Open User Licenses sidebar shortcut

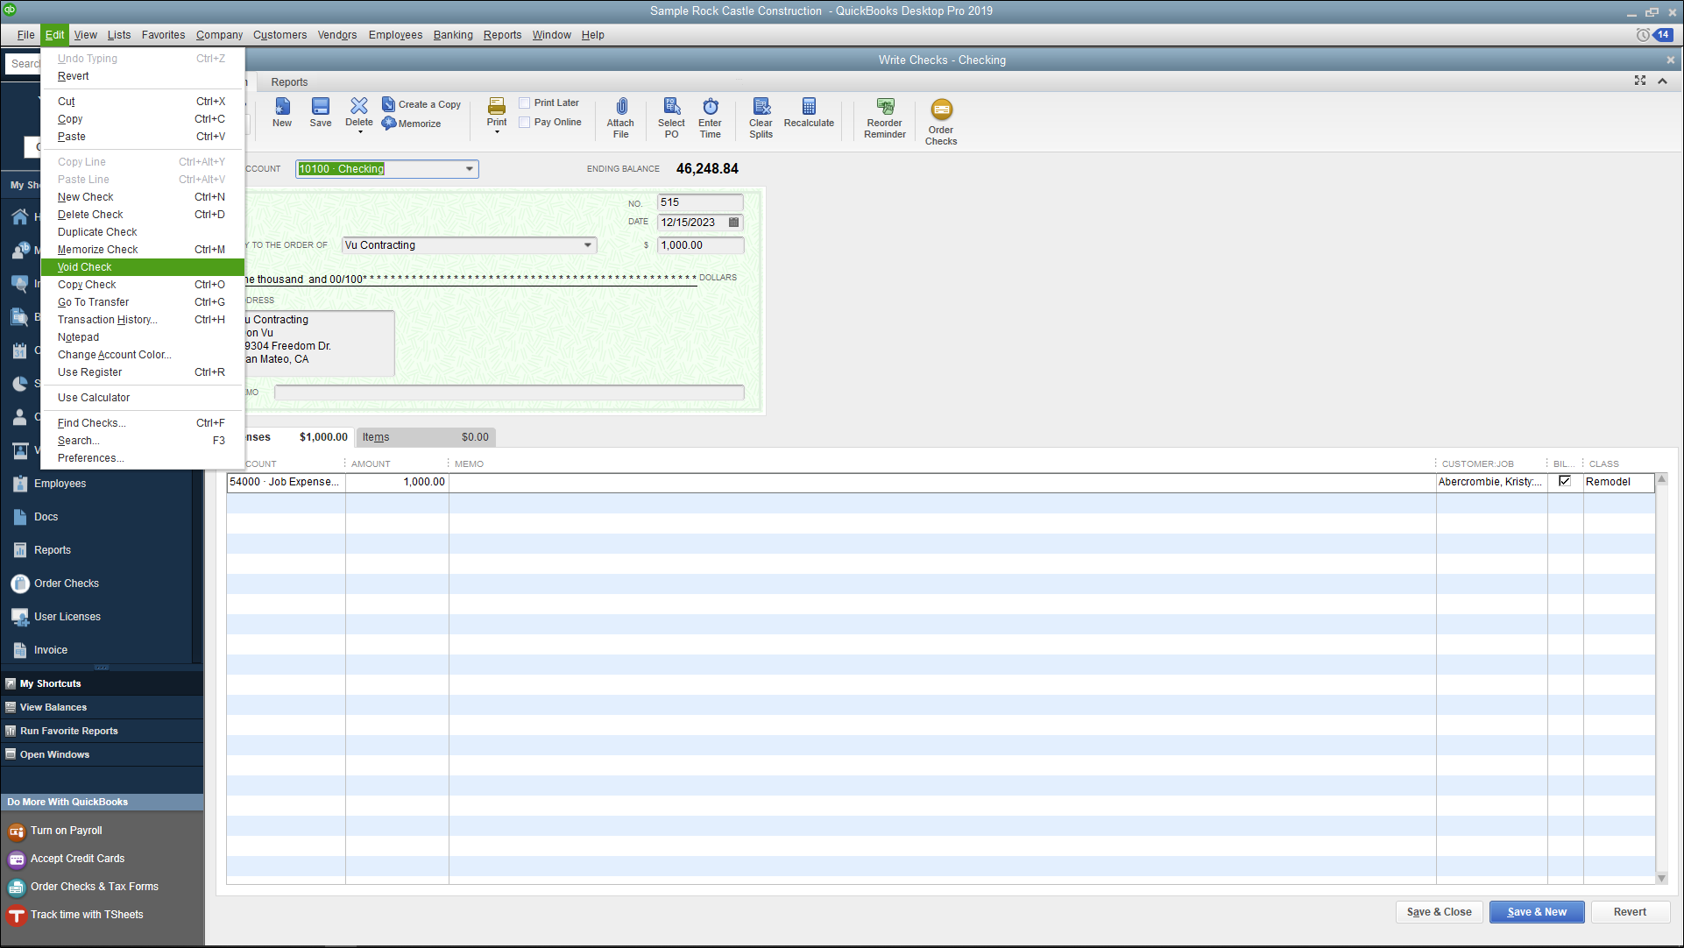67,617
